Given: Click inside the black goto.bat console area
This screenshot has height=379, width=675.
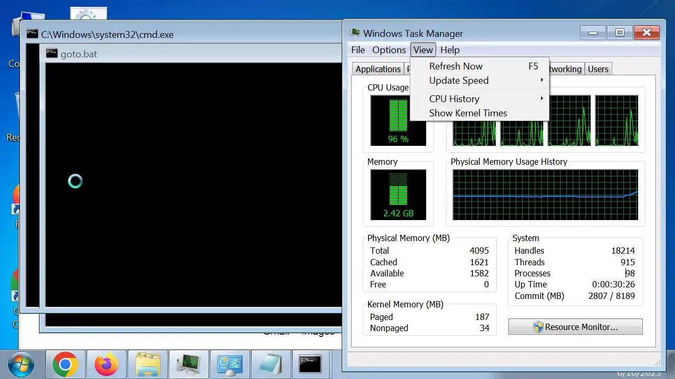Looking at the screenshot, I should (194, 184).
